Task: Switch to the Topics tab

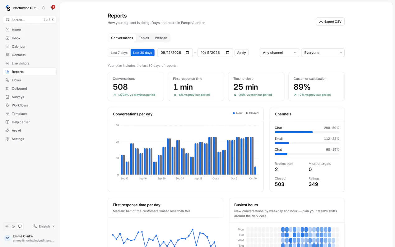Action: click(x=144, y=38)
